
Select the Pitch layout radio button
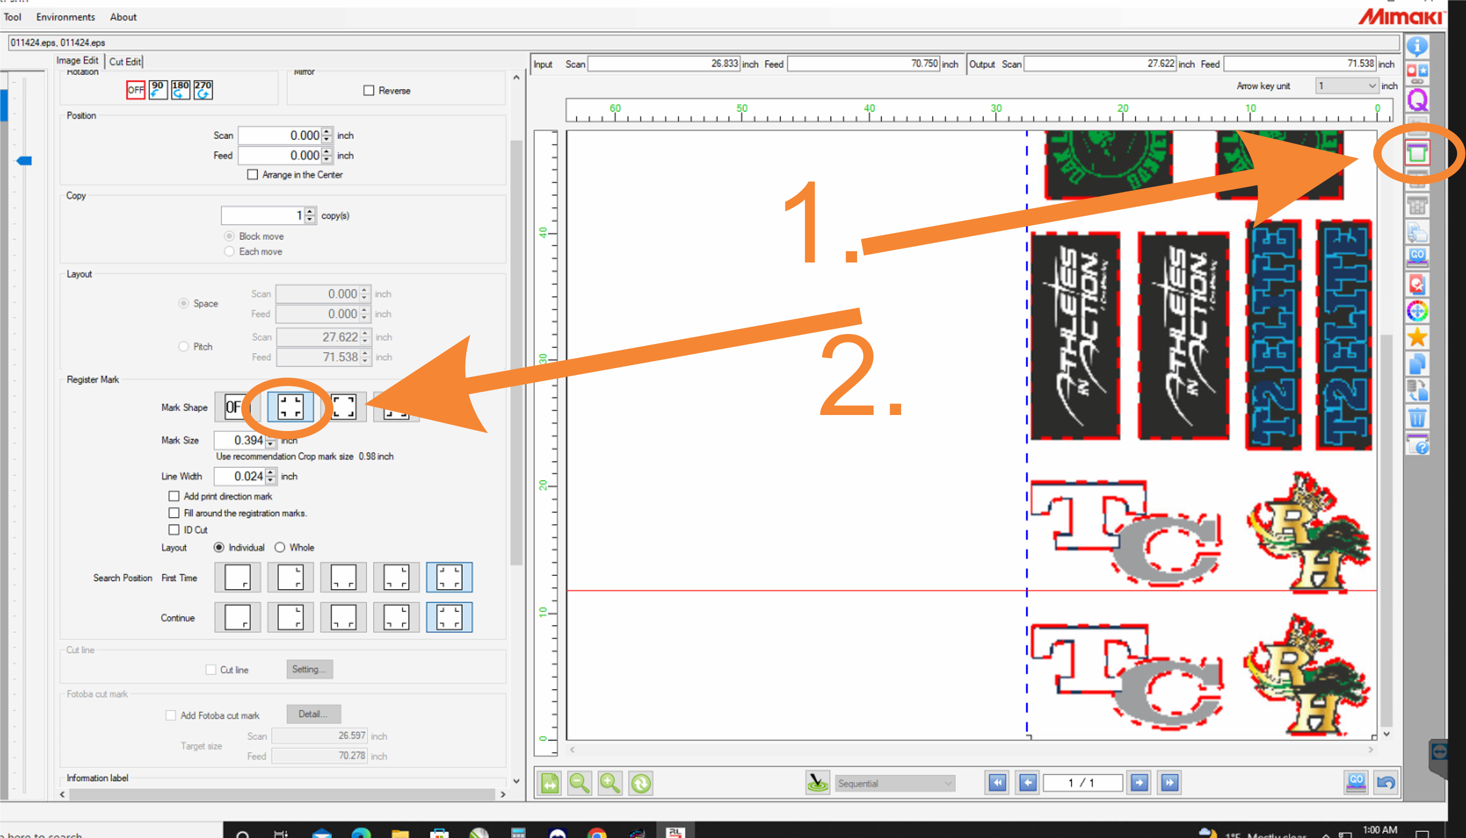184,346
